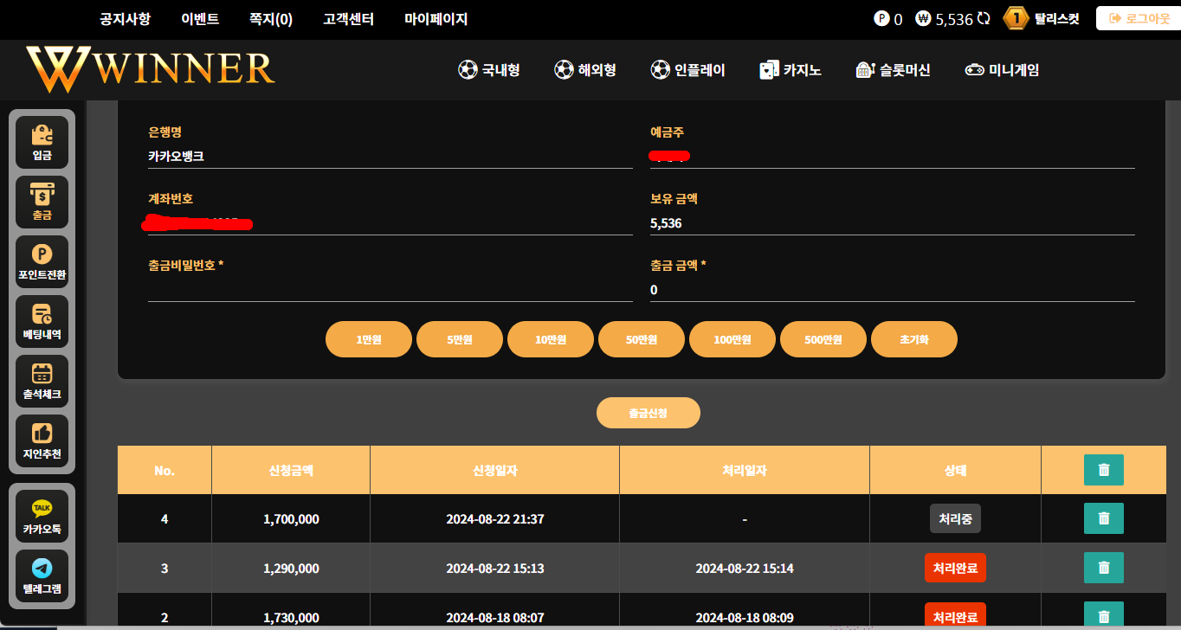Select the 출금 withdrawal sidebar icon
Image resolution: width=1181 pixels, height=630 pixels.
click(42, 202)
